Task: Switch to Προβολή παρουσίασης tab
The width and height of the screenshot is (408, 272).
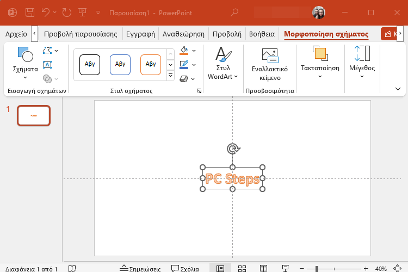Action: (x=81, y=34)
